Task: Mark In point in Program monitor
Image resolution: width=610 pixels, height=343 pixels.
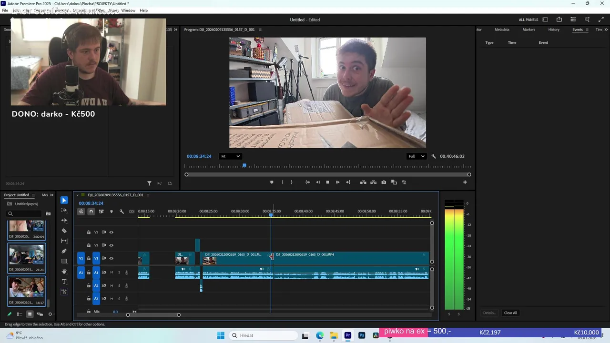Action: pos(283,182)
